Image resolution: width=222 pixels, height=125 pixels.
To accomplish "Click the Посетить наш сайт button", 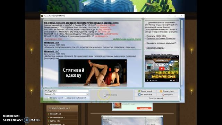I will pyautogui.click(x=156, y=98).
